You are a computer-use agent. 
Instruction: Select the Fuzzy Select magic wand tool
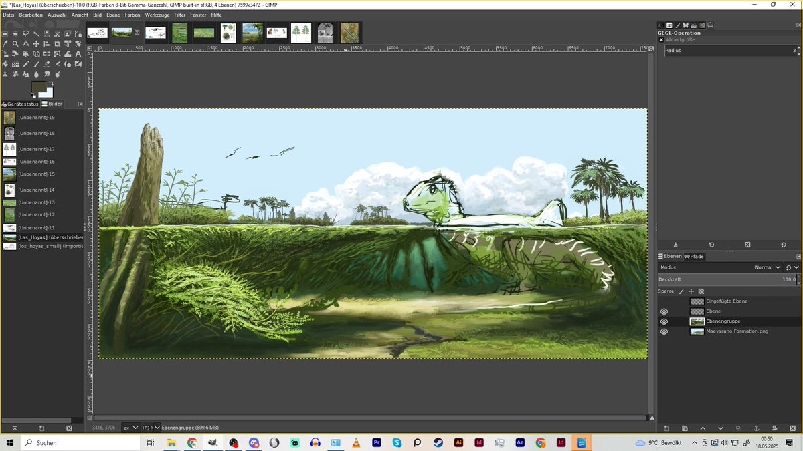[x=36, y=34]
